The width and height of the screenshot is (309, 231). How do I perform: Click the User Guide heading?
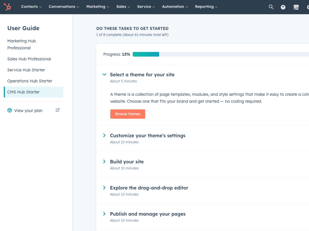[x=23, y=28]
